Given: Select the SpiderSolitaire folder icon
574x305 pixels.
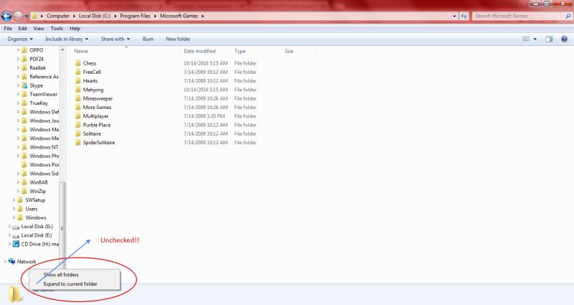Looking at the screenshot, I should 77,142.
